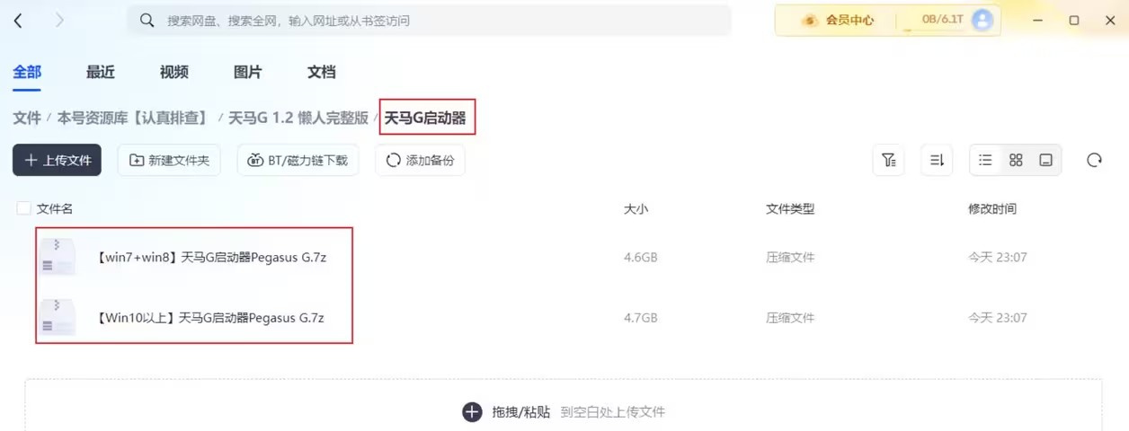The height and width of the screenshot is (431, 1129).
Task: Open the user avatar profile
Action: [982, 20]
